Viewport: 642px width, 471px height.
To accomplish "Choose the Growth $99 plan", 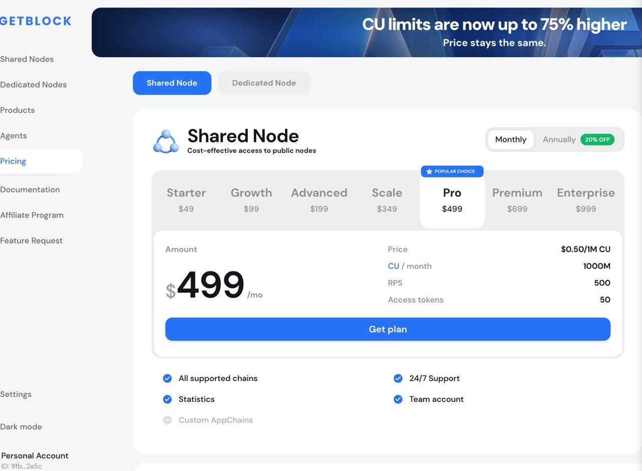I will [251, 200].
